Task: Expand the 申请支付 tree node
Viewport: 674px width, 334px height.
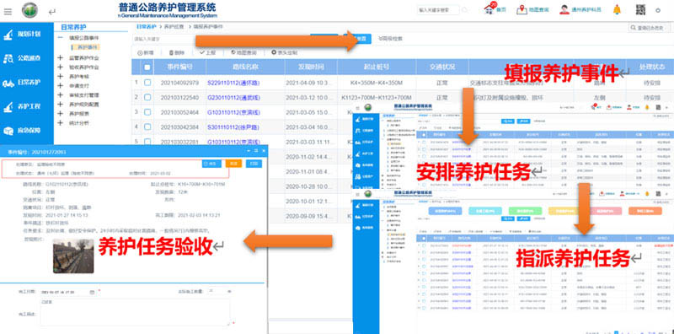Action: pos(60,86)
